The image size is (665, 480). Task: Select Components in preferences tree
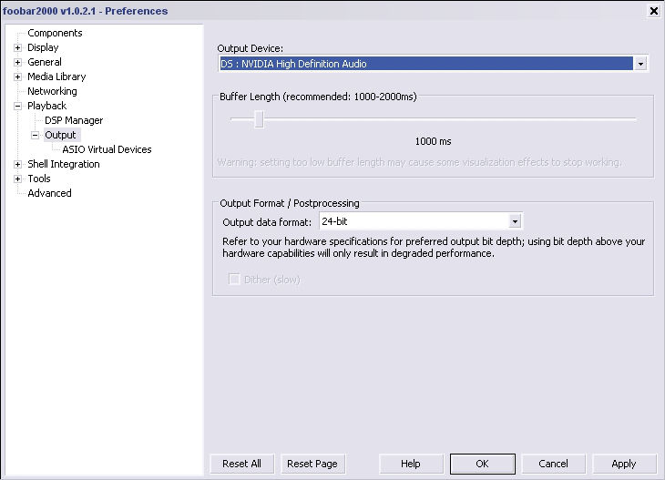55,33
